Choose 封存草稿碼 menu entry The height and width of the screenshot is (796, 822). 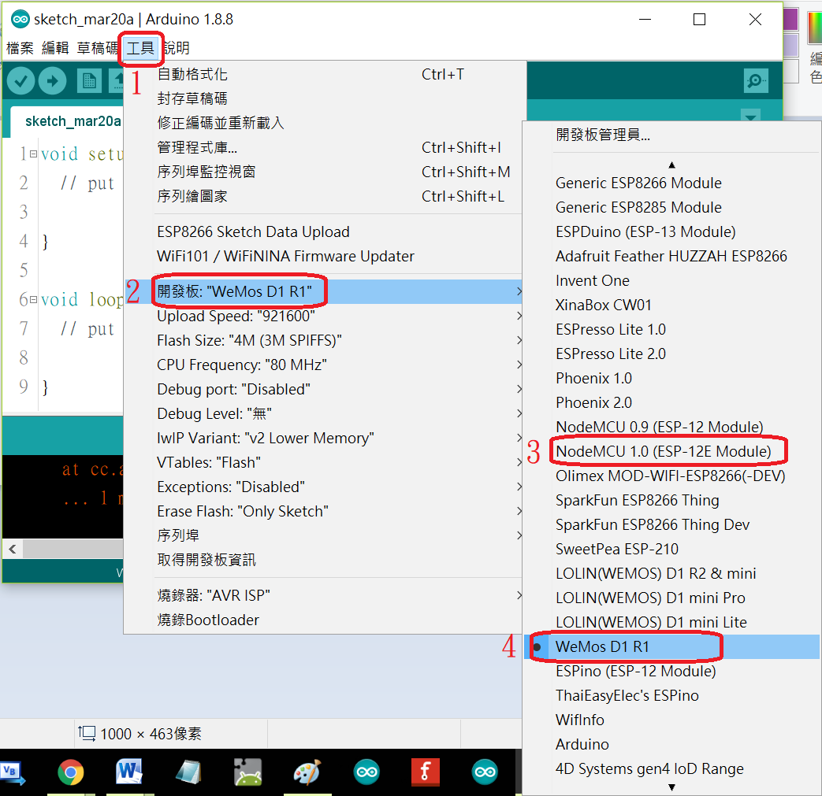[323, 98]
